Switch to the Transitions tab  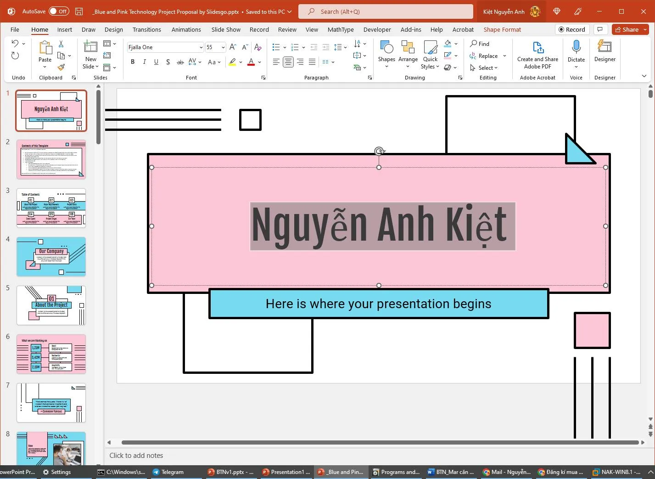coord(146,29)
